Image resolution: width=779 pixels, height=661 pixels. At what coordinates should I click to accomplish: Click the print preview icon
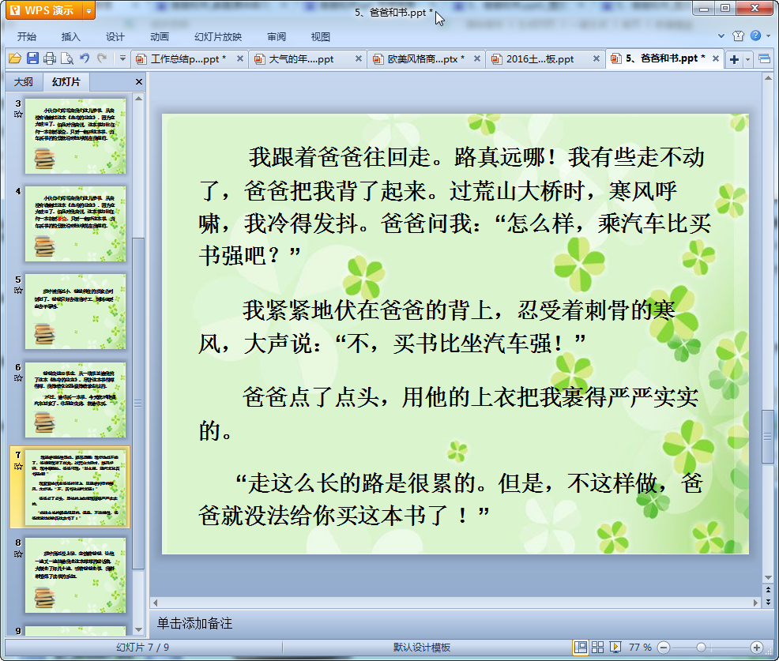coord(67,58)
